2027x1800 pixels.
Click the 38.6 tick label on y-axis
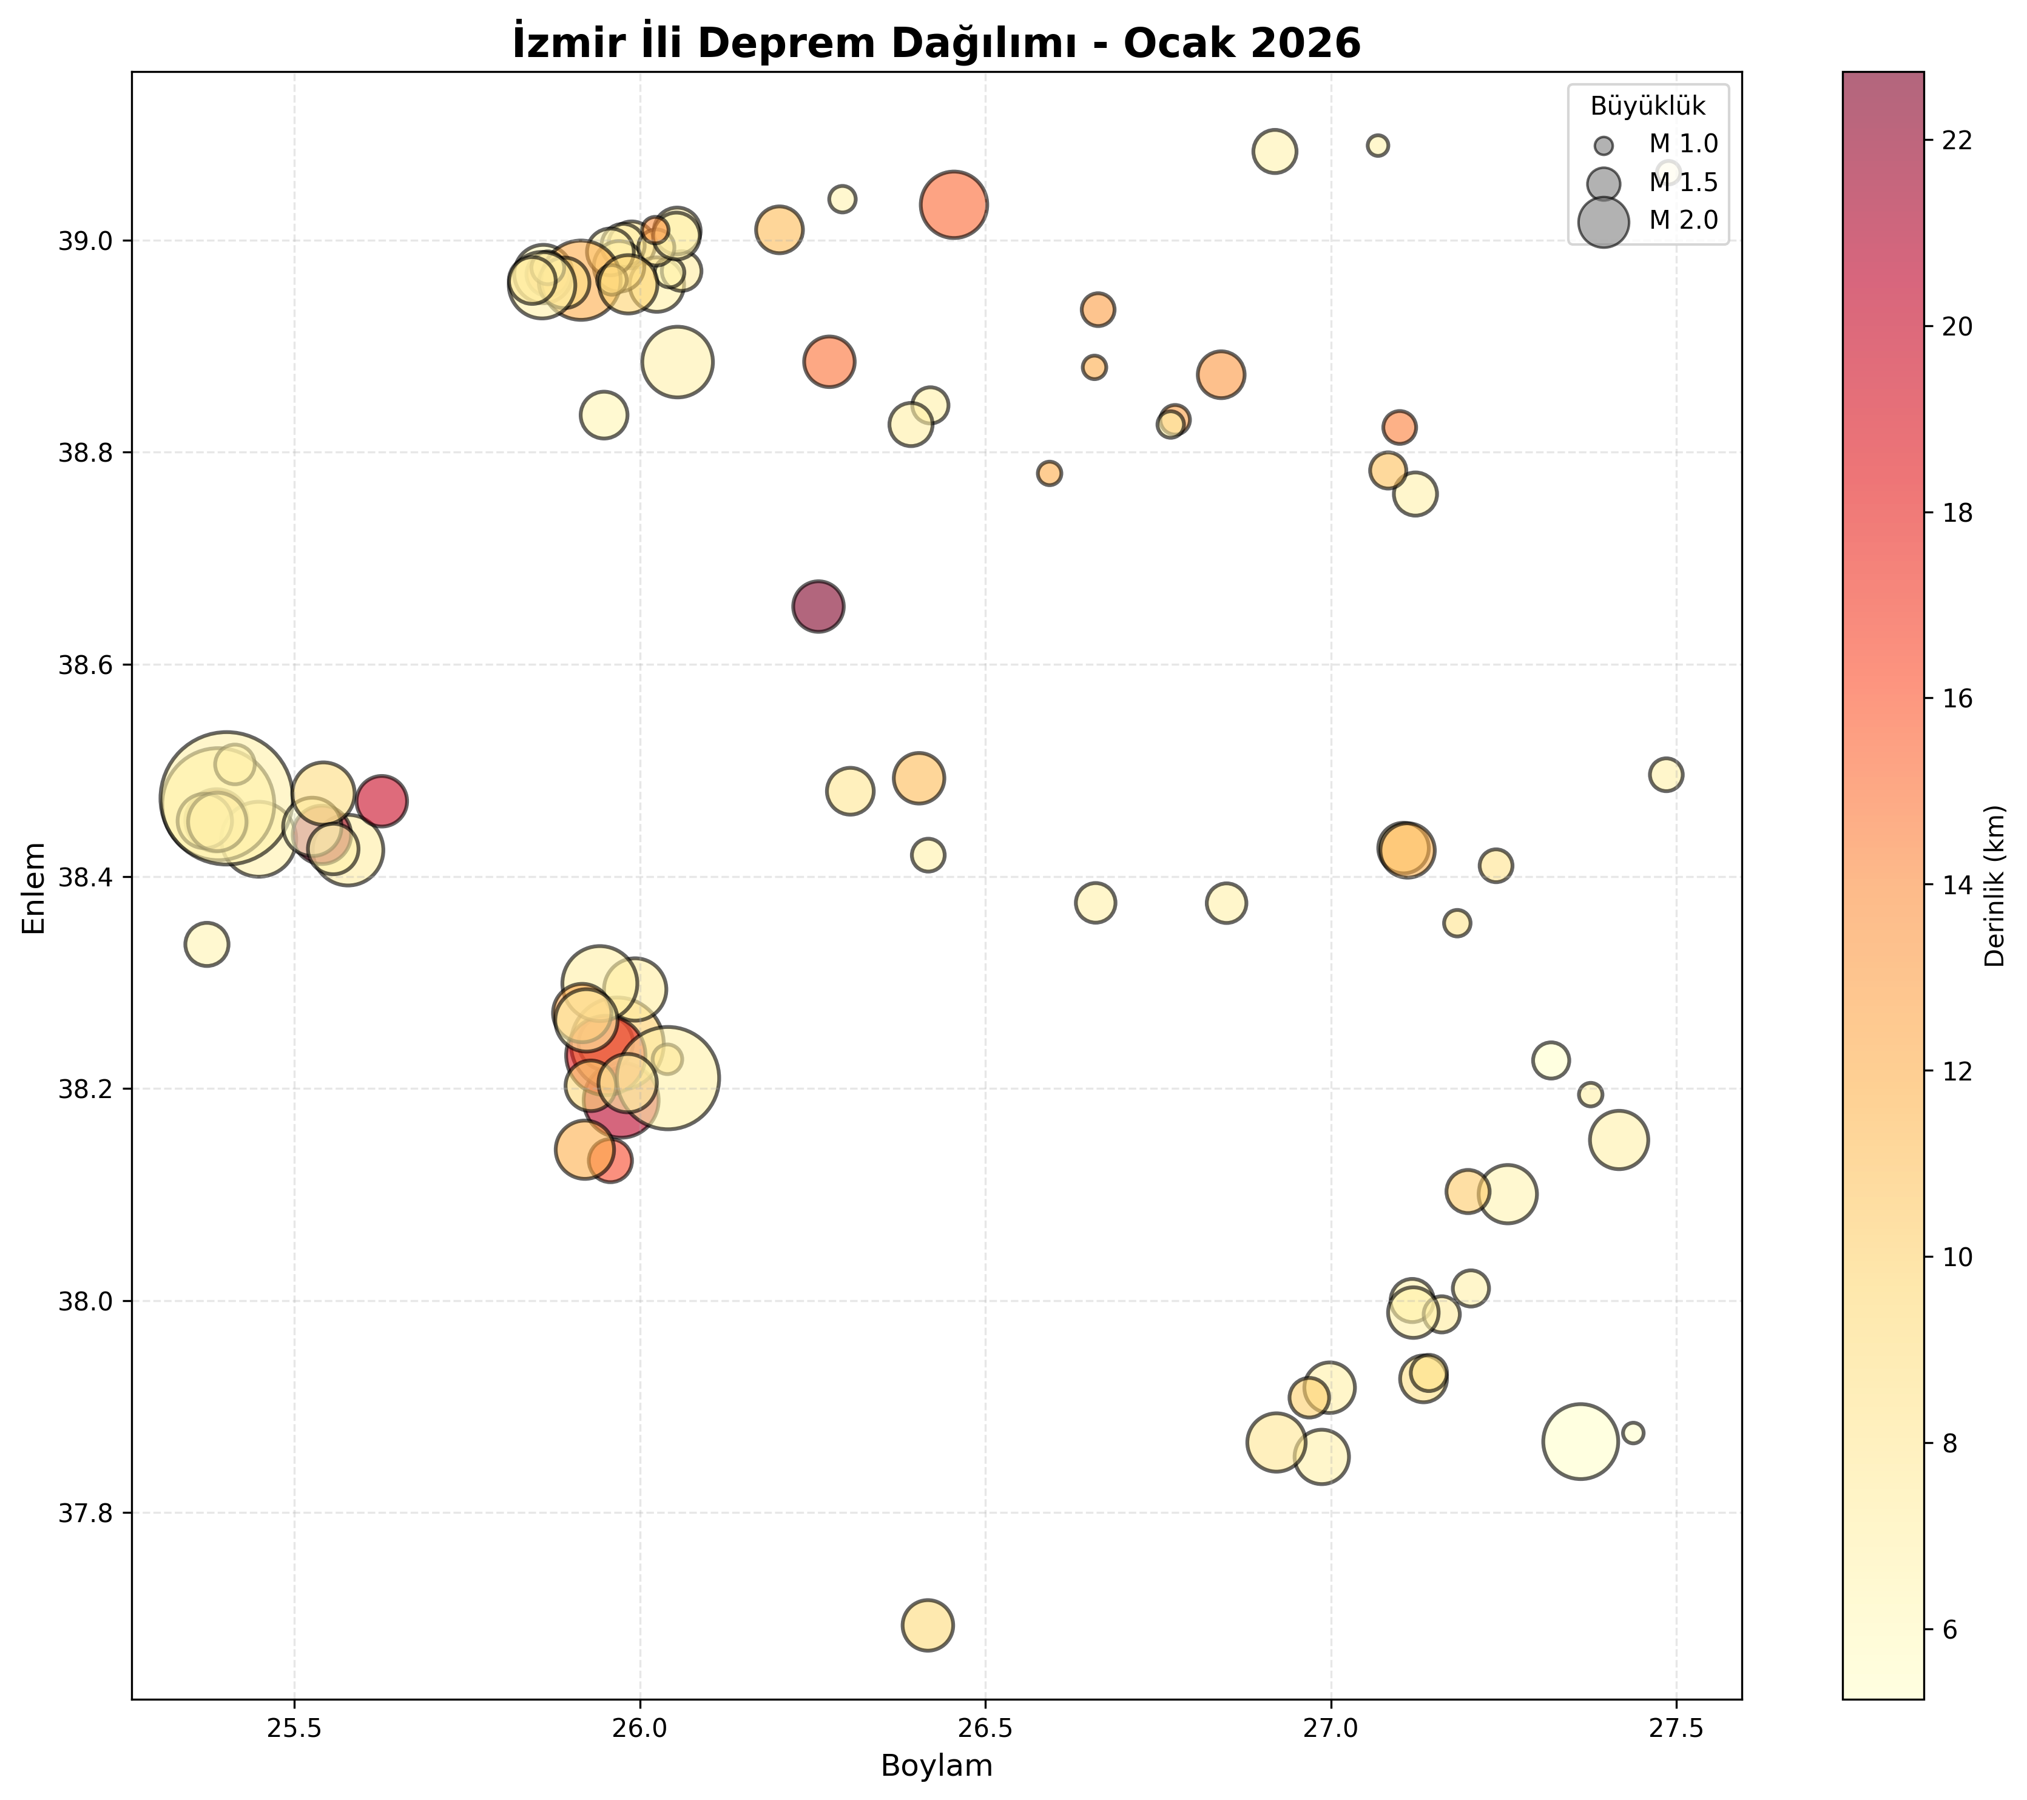pos(87,664)
